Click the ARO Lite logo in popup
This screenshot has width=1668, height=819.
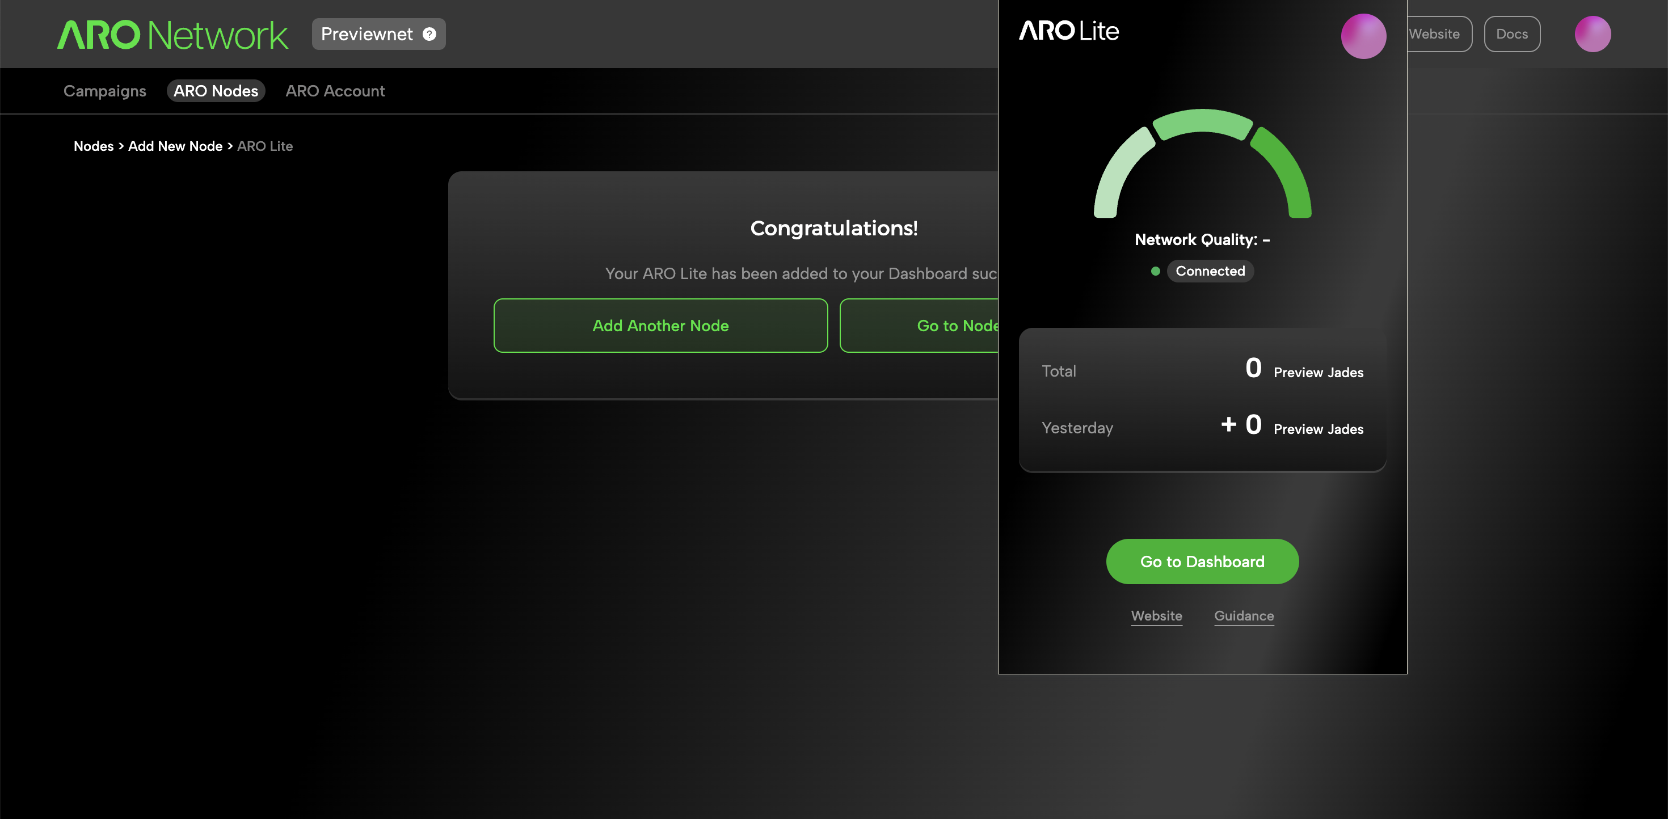tap(1068, 31)
